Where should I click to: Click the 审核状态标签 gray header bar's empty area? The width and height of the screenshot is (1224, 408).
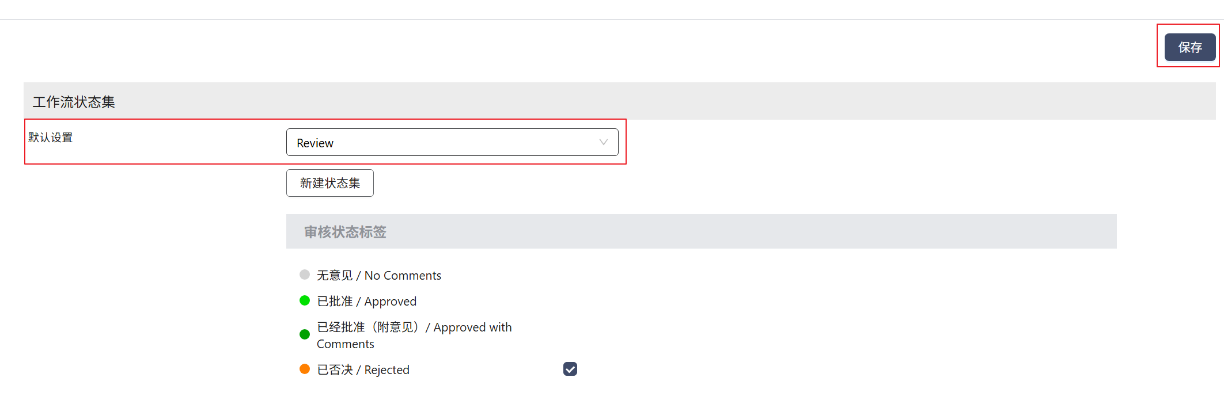(749, 232)
